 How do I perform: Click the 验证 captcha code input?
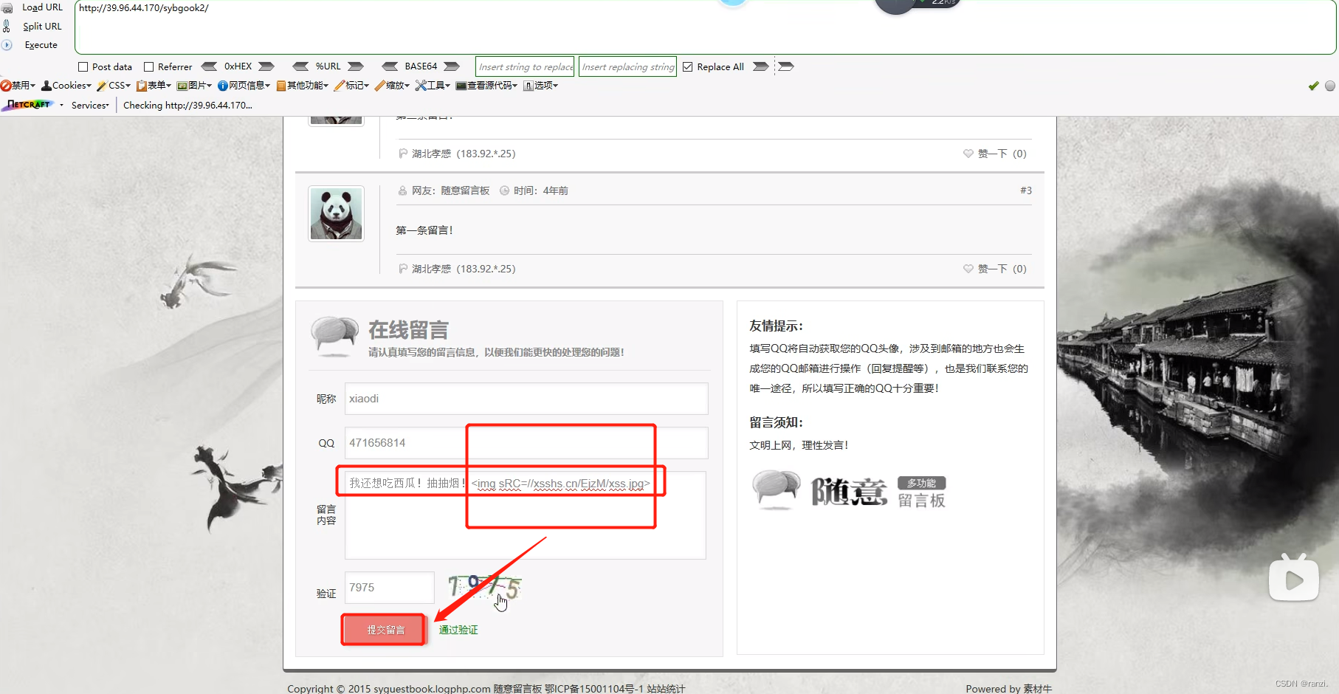tap(389, 588)
